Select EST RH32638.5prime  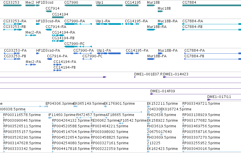tap(161, 115)
